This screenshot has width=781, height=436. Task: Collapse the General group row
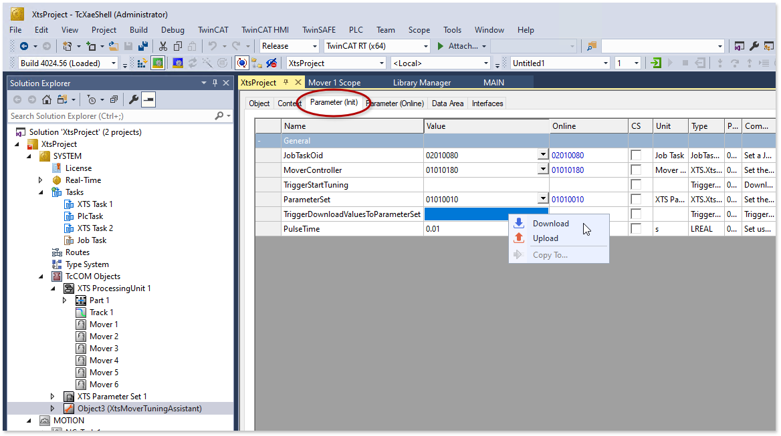[x=259, y=141]
